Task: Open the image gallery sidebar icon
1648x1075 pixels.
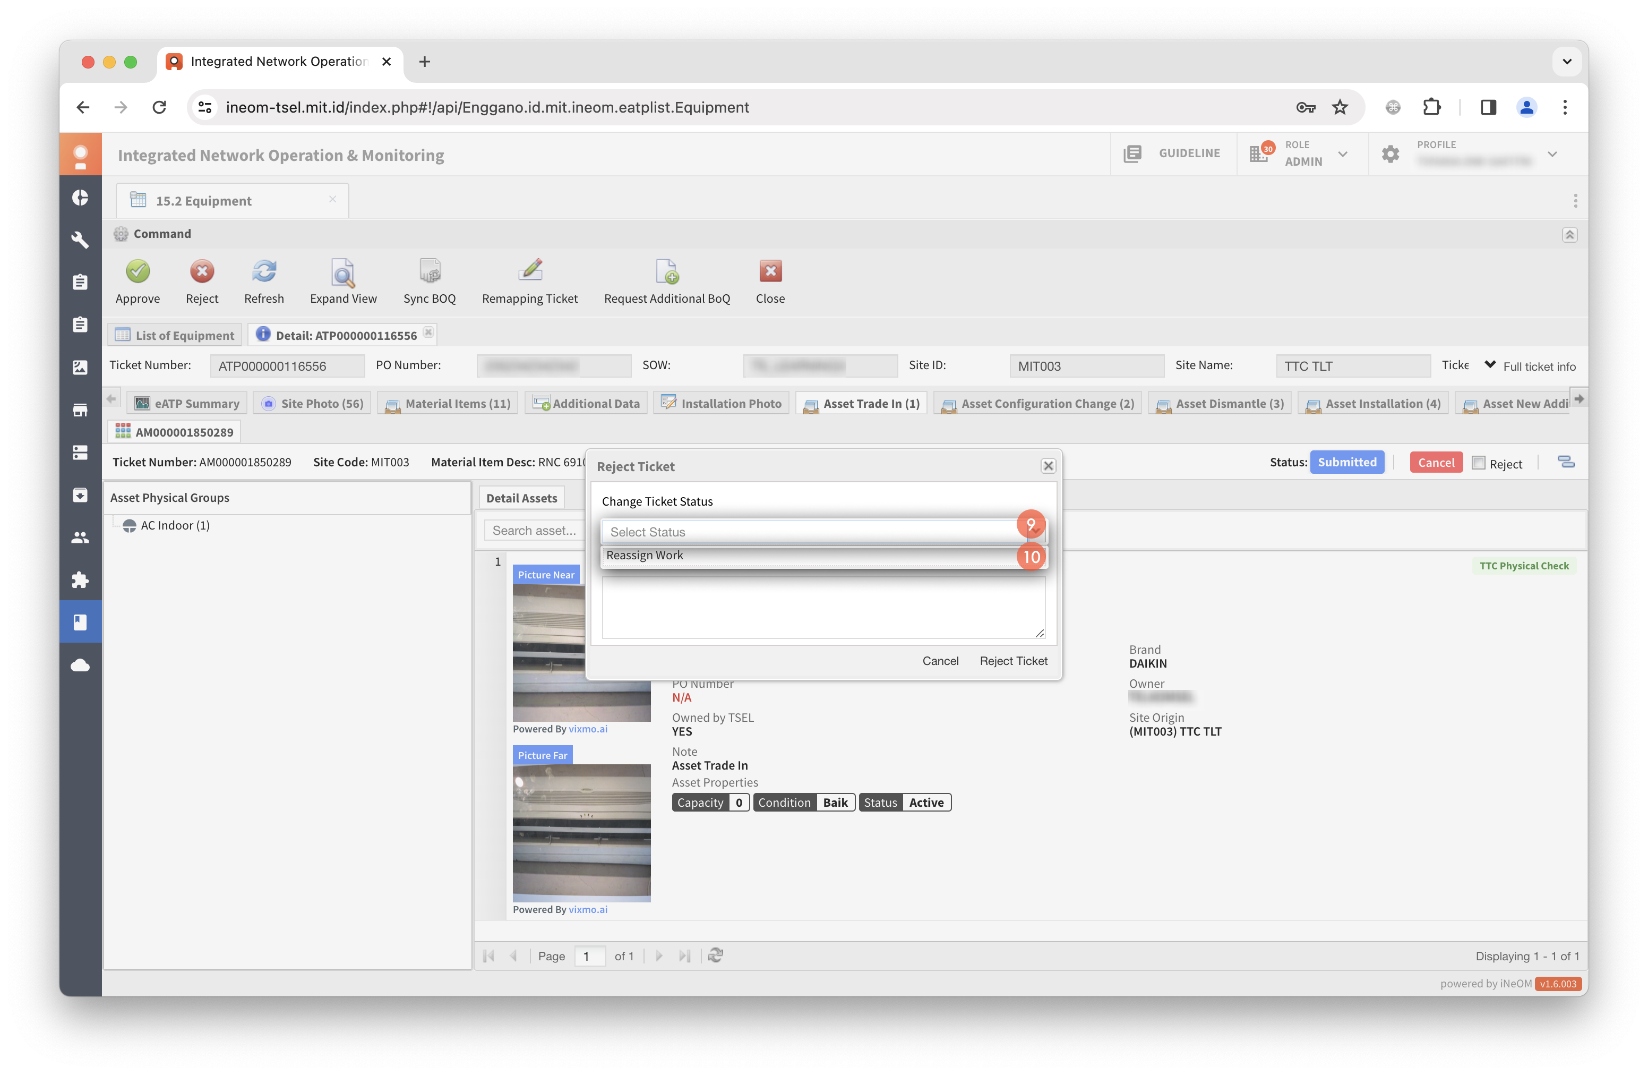Action: click(x=80, y=367)
